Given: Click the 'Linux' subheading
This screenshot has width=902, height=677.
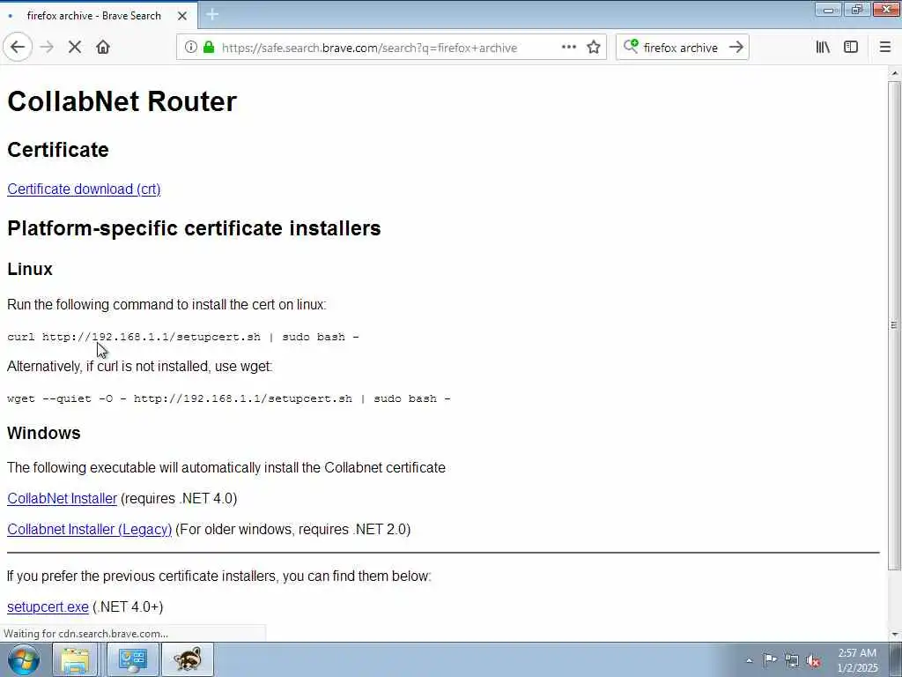Looking at the screenshot, I should tap(30, 269).
